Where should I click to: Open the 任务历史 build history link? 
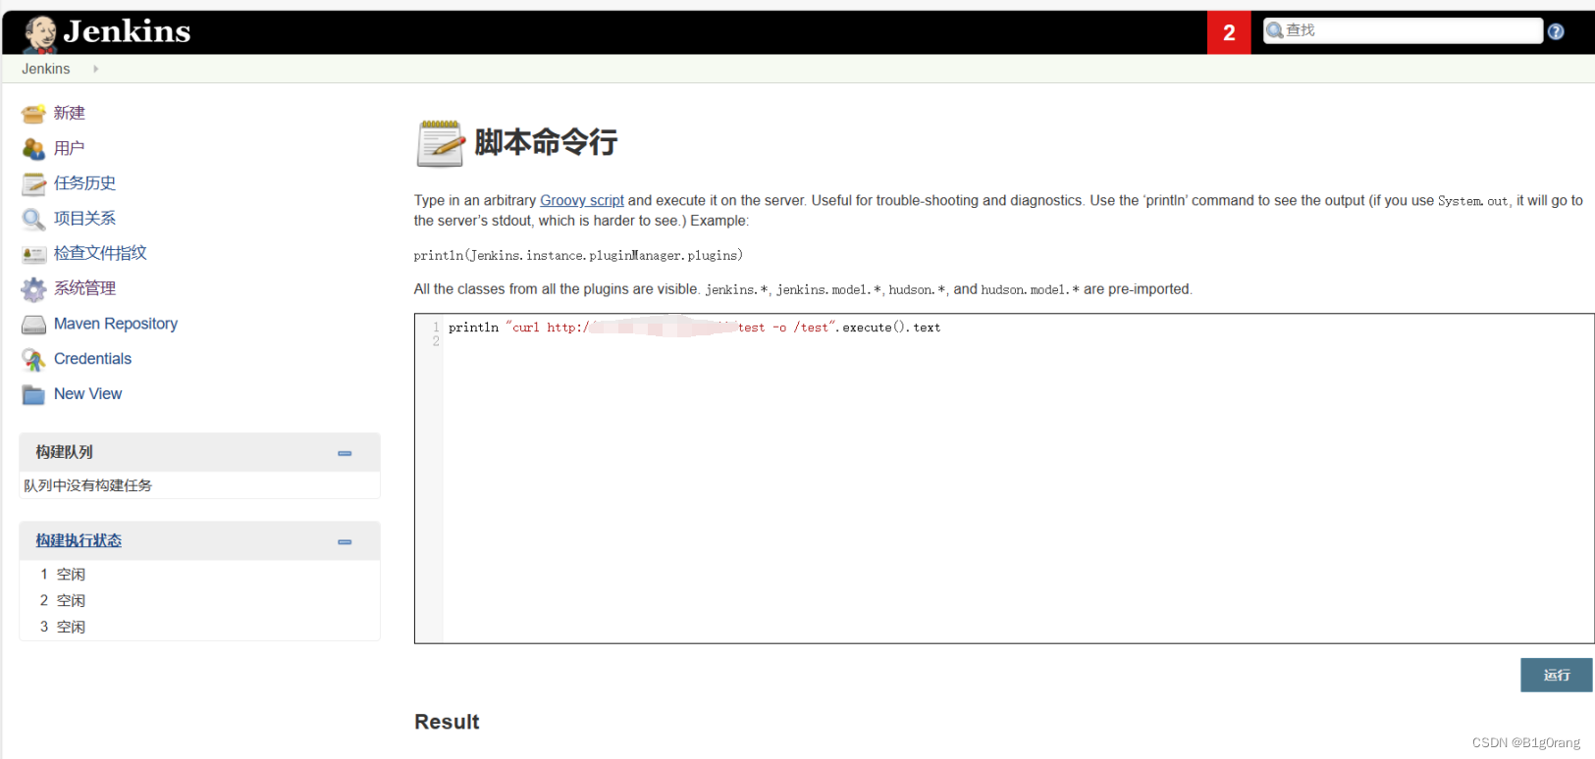pos(85,183)
